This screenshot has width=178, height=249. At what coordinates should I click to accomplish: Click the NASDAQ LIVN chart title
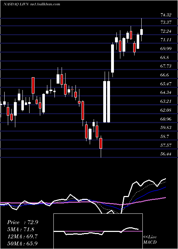tap(32, 4)
